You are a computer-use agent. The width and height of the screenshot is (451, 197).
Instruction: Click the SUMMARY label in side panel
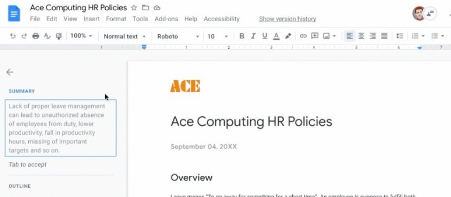[22, 91]
